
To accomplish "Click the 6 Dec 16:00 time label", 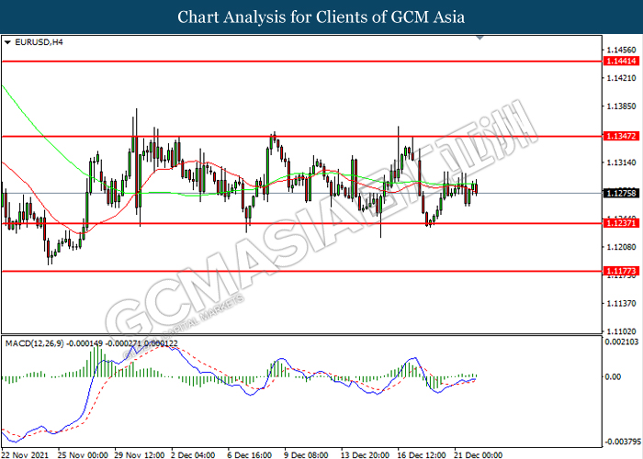I will 250,454.
